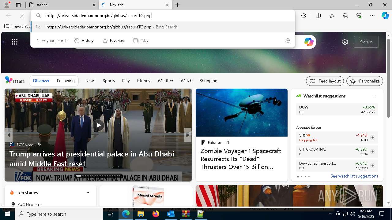
Task: Open the News section
Action: click(90, 81)
